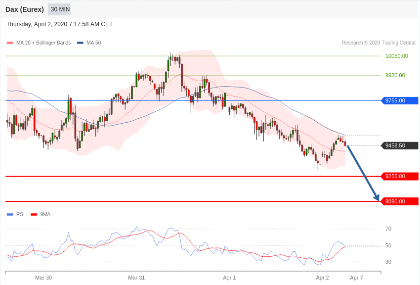The height and width of the screenshot is (285, 420).
Task: Click the Mar 30 date axis label
Action: 43,278
